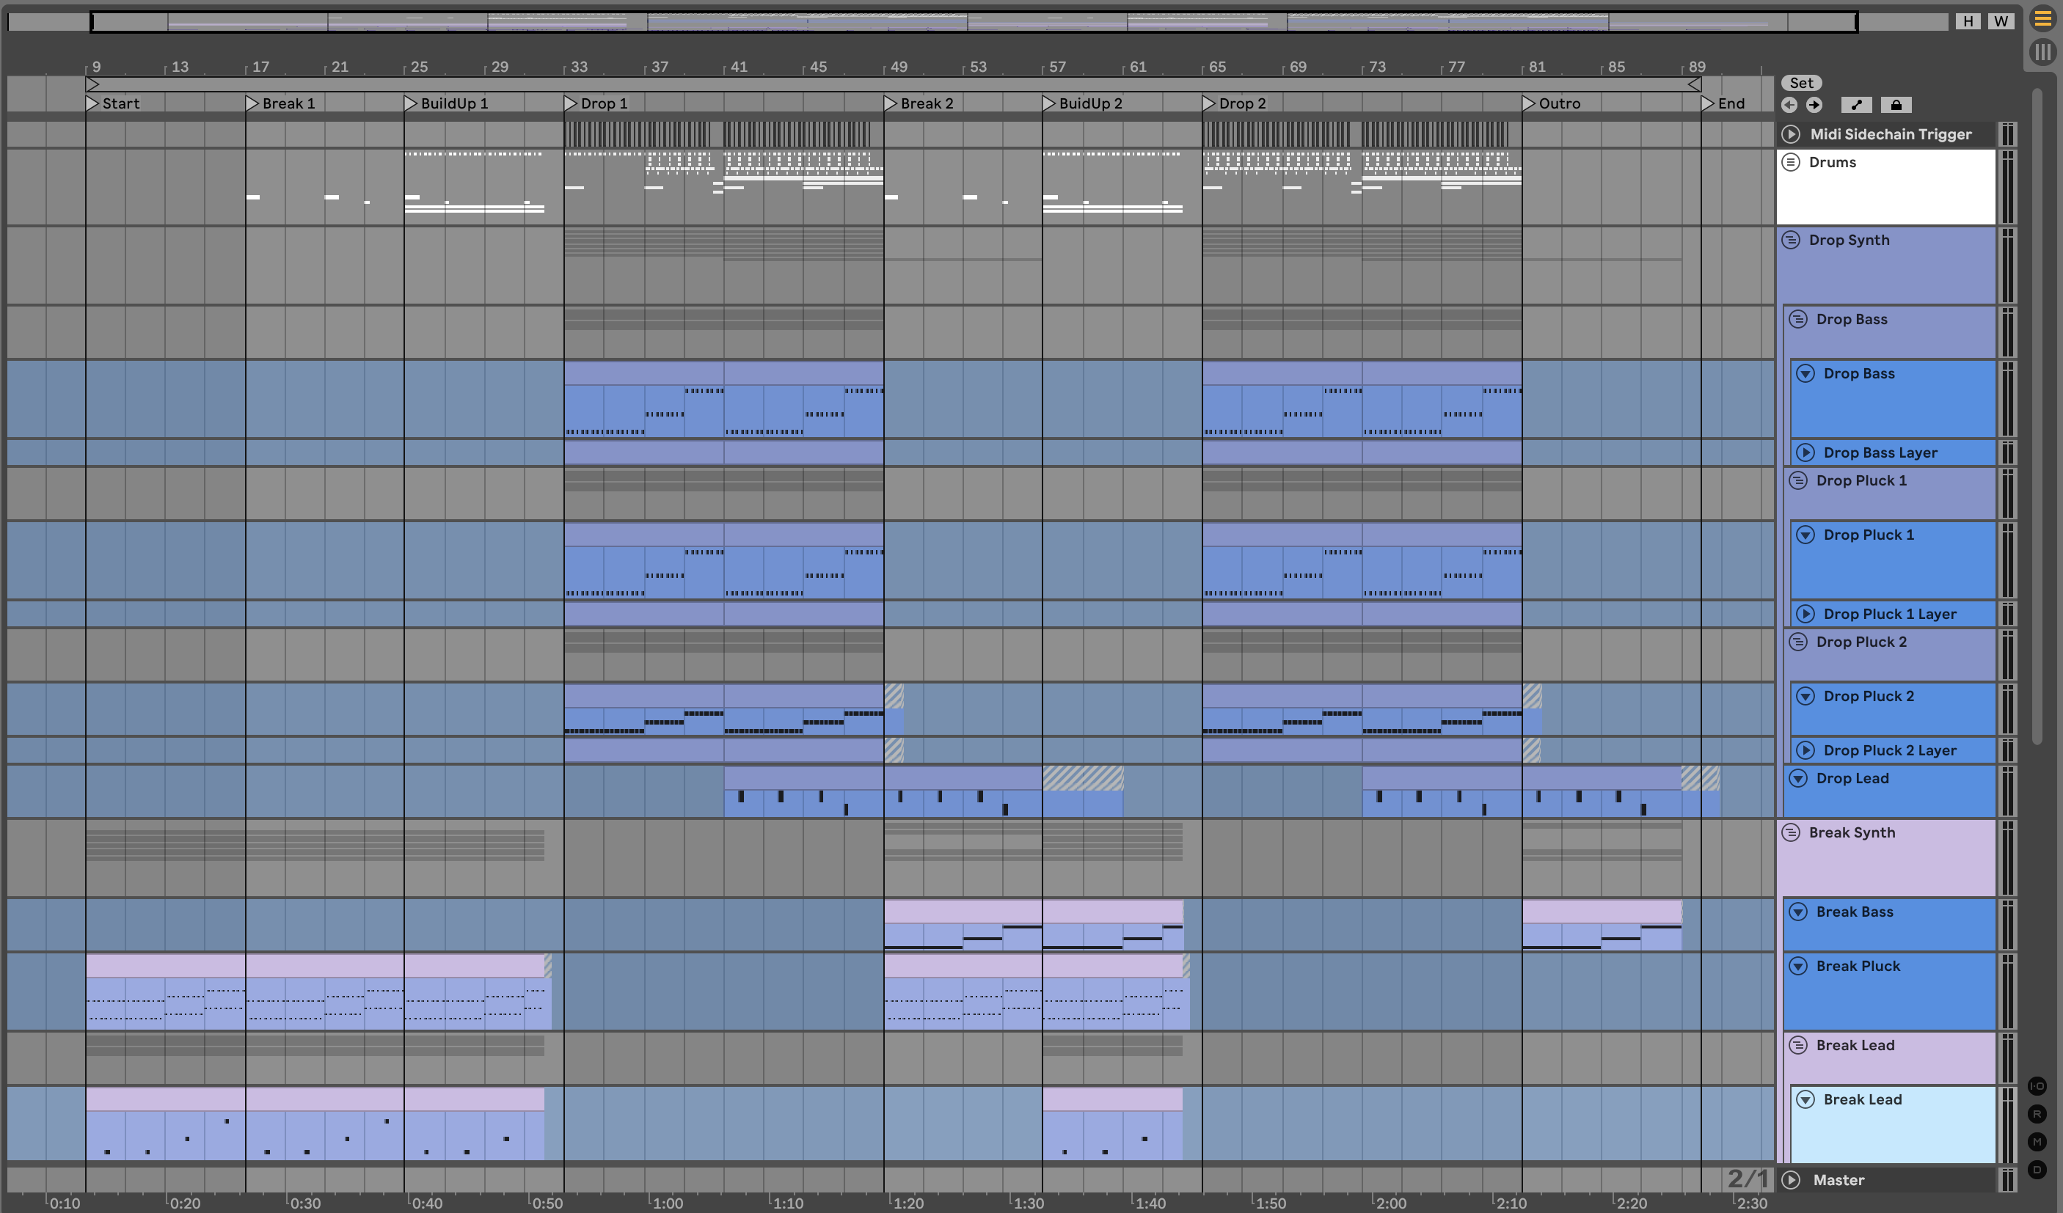Select the Break 1 locator
The width and height of the screenshot is (2063, 1213).
pyautogui.click(x=281, y=103)
